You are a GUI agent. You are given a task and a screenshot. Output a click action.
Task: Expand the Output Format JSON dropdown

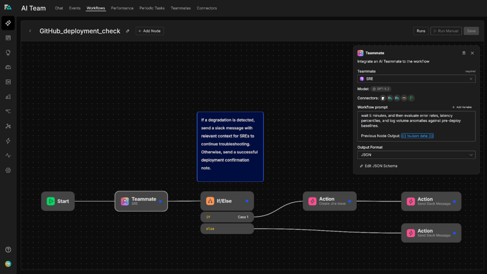pyautogui.click(x=416, y=155)
